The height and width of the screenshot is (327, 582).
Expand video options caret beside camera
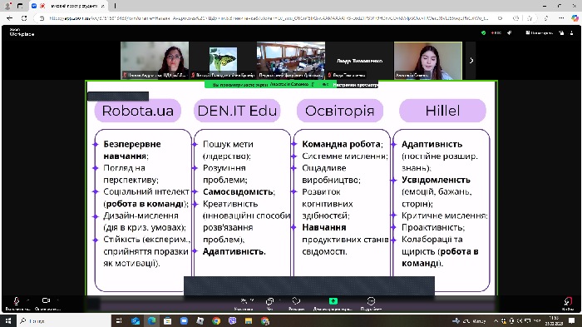coord(58,300)
